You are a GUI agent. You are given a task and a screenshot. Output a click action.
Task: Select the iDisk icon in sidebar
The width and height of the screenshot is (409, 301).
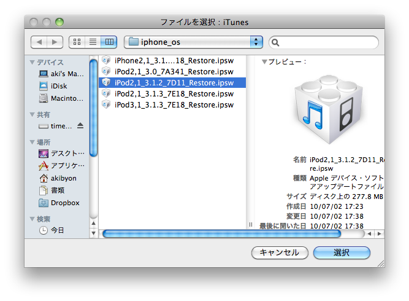44,86
